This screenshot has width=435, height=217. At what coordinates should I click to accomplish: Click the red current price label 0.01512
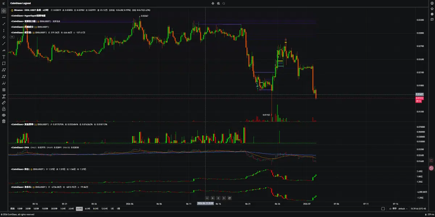click(420, 98)
